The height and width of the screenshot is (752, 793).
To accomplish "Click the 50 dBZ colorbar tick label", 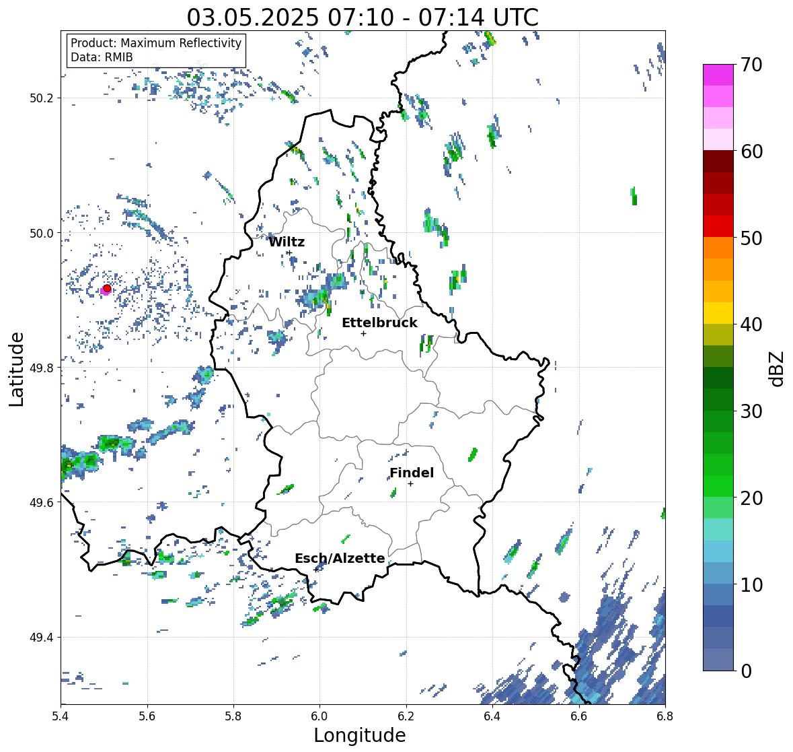I will pos(751,238).
